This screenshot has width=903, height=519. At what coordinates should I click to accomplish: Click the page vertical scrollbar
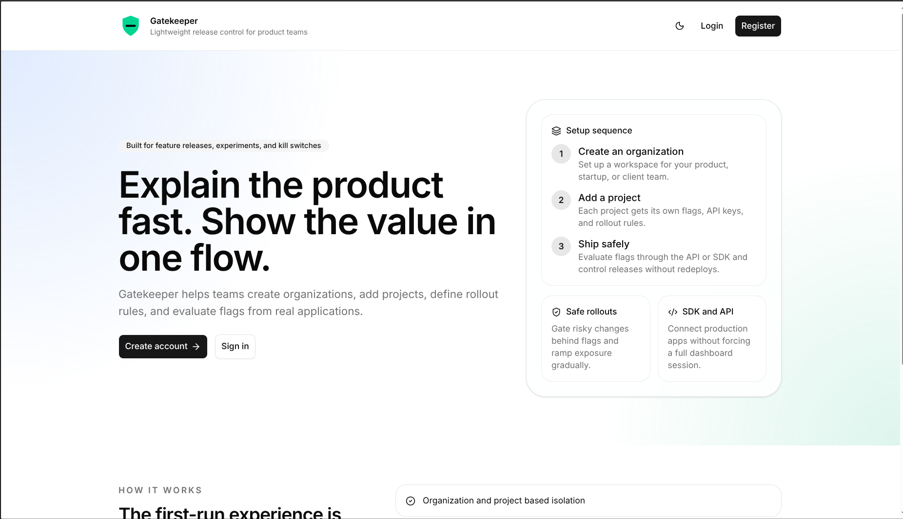[901, 259]
